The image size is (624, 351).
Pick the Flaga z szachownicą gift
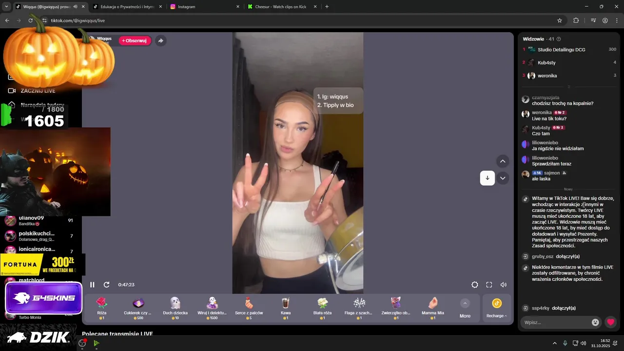(x=359, y=308)
